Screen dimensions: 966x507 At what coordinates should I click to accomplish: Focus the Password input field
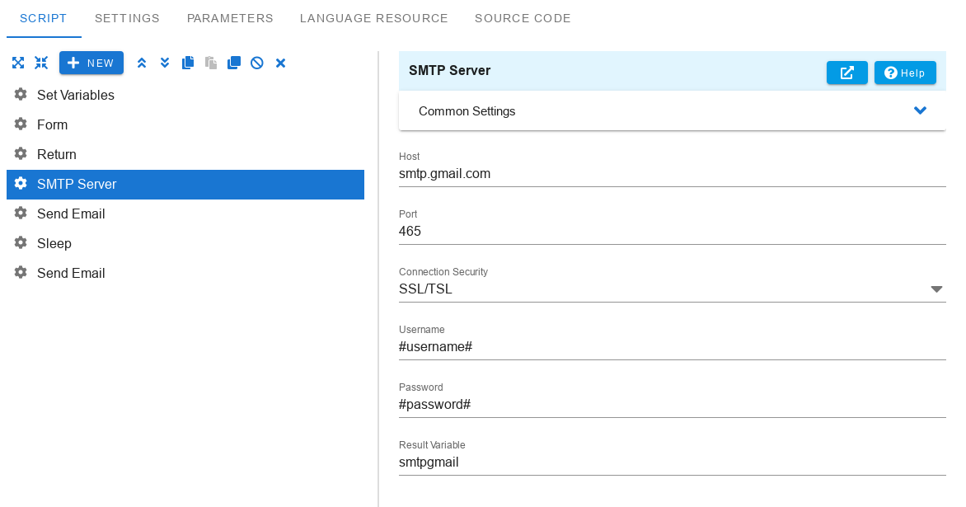point(672,405)
